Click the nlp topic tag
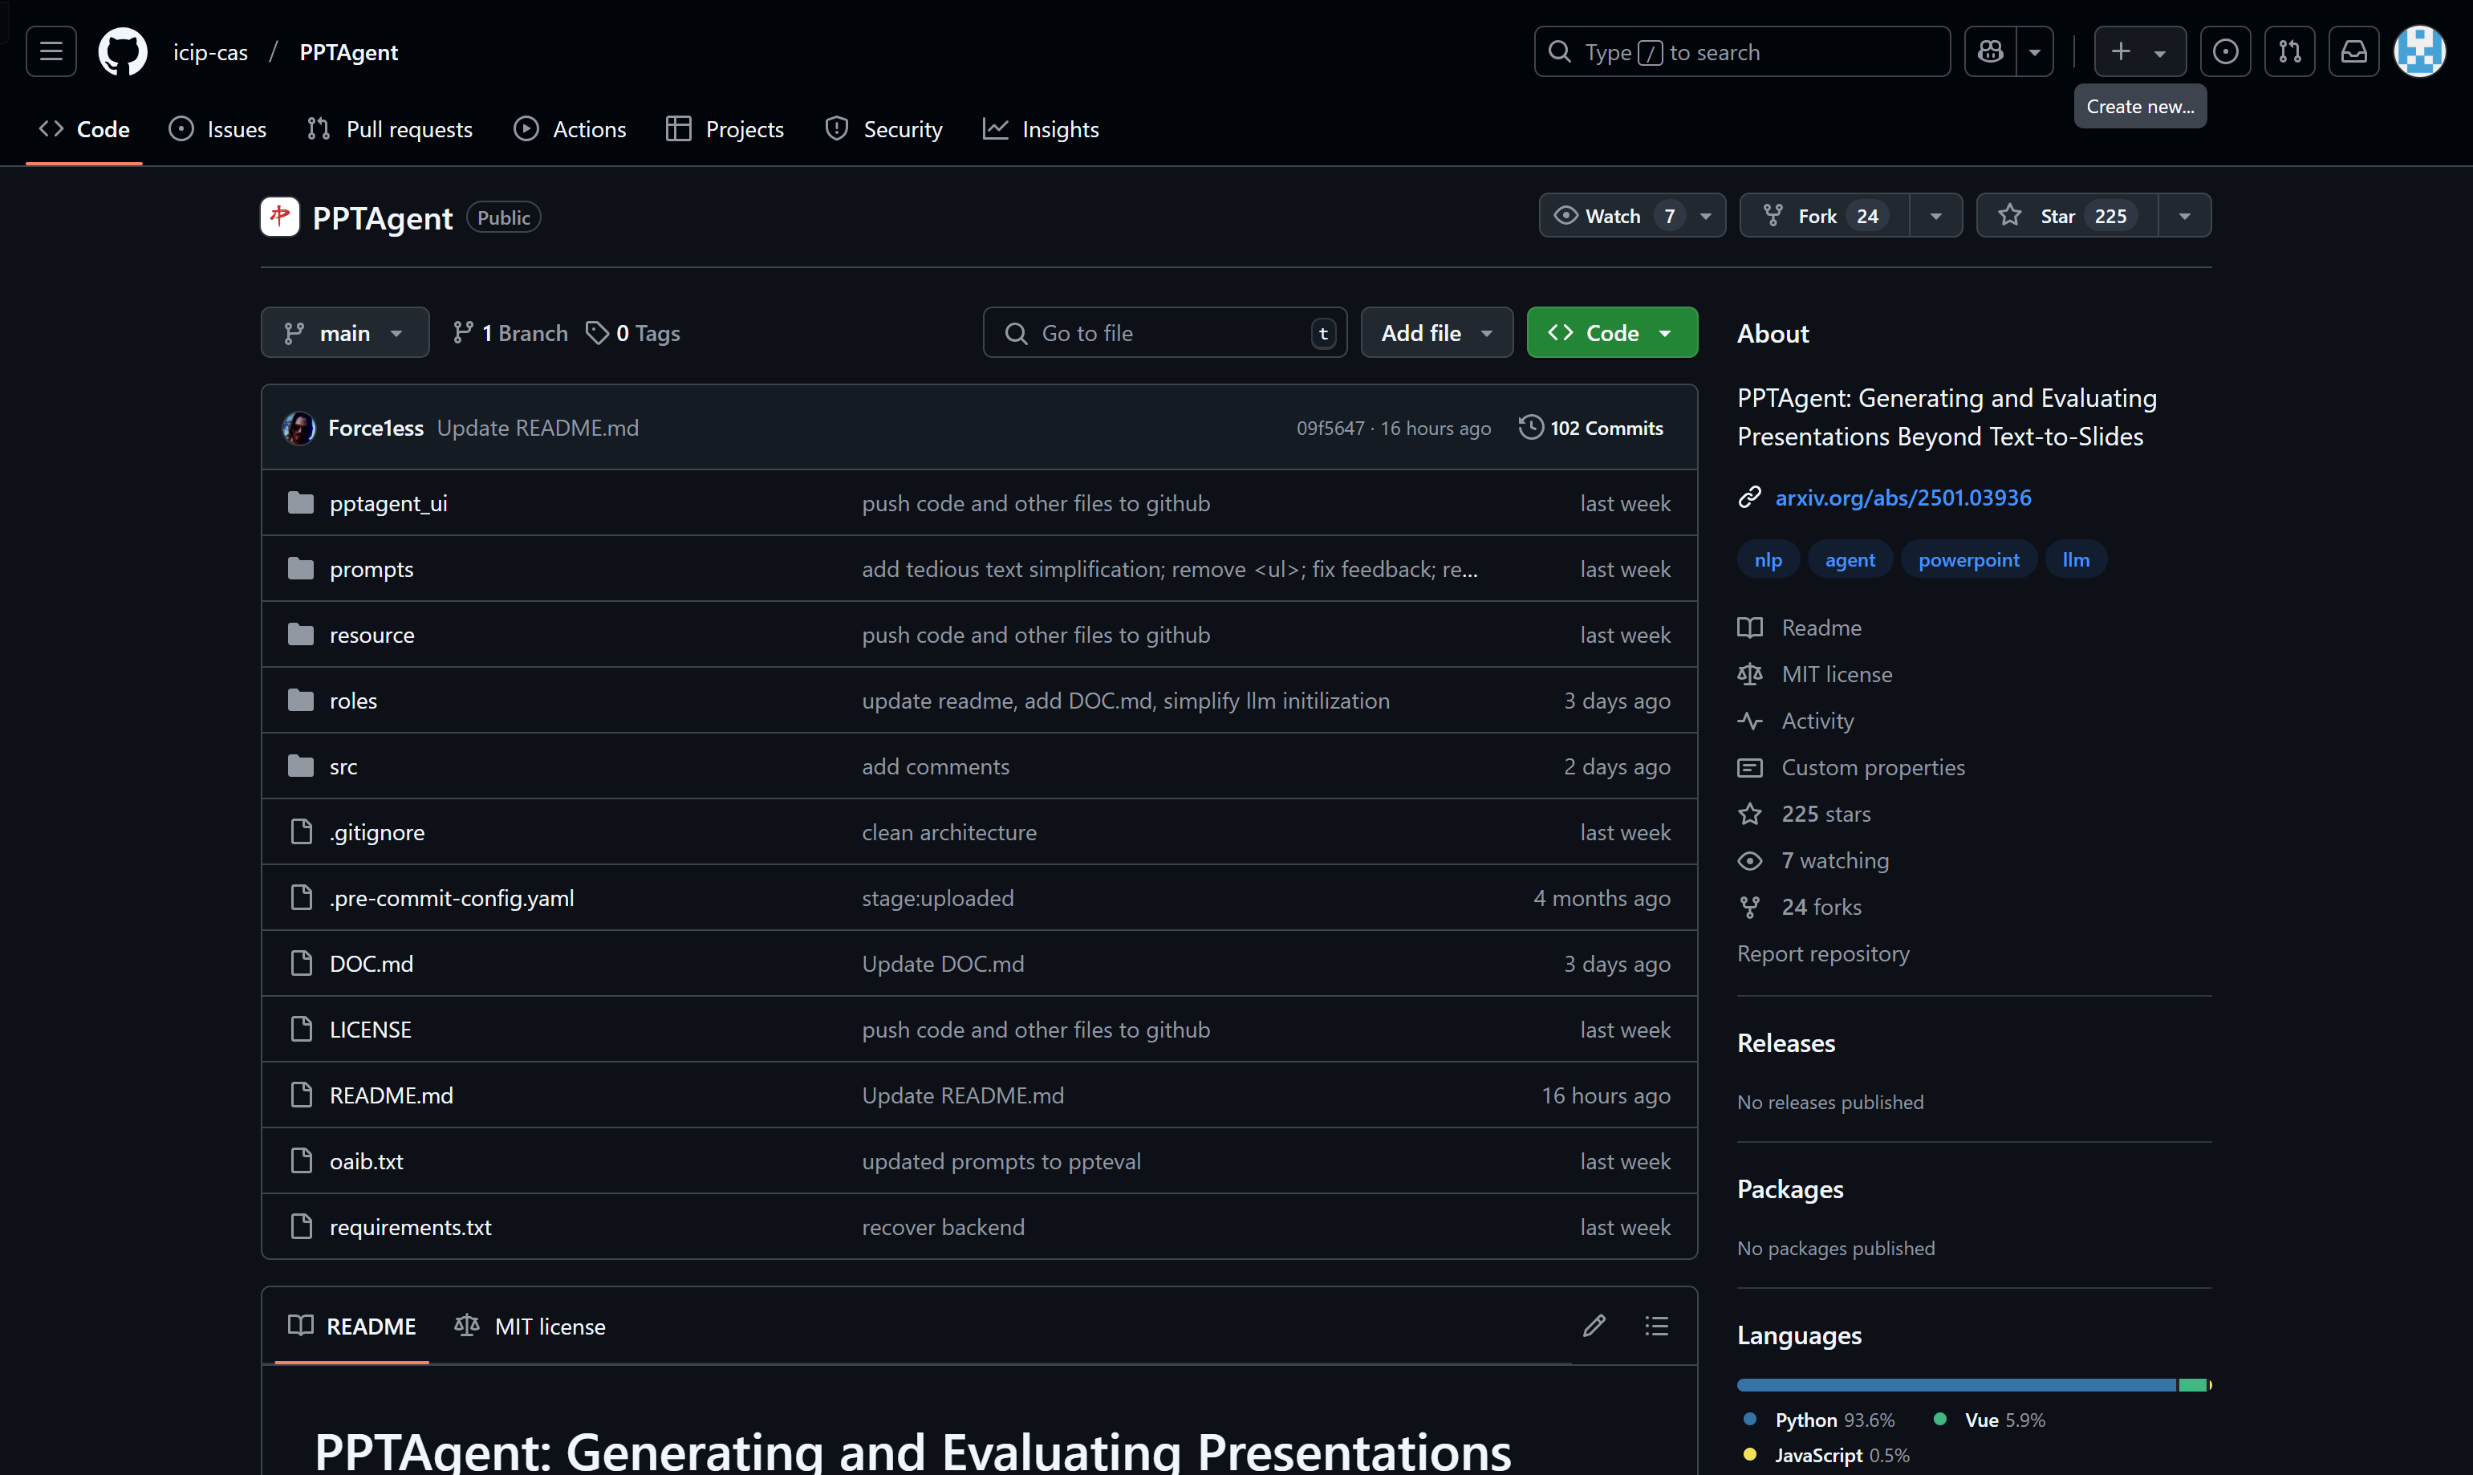This screenshot has height=1475, width=2473. point(1768,559)
